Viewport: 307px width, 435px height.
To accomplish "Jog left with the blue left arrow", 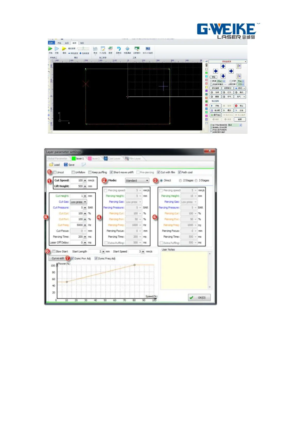I will [216, 71].
